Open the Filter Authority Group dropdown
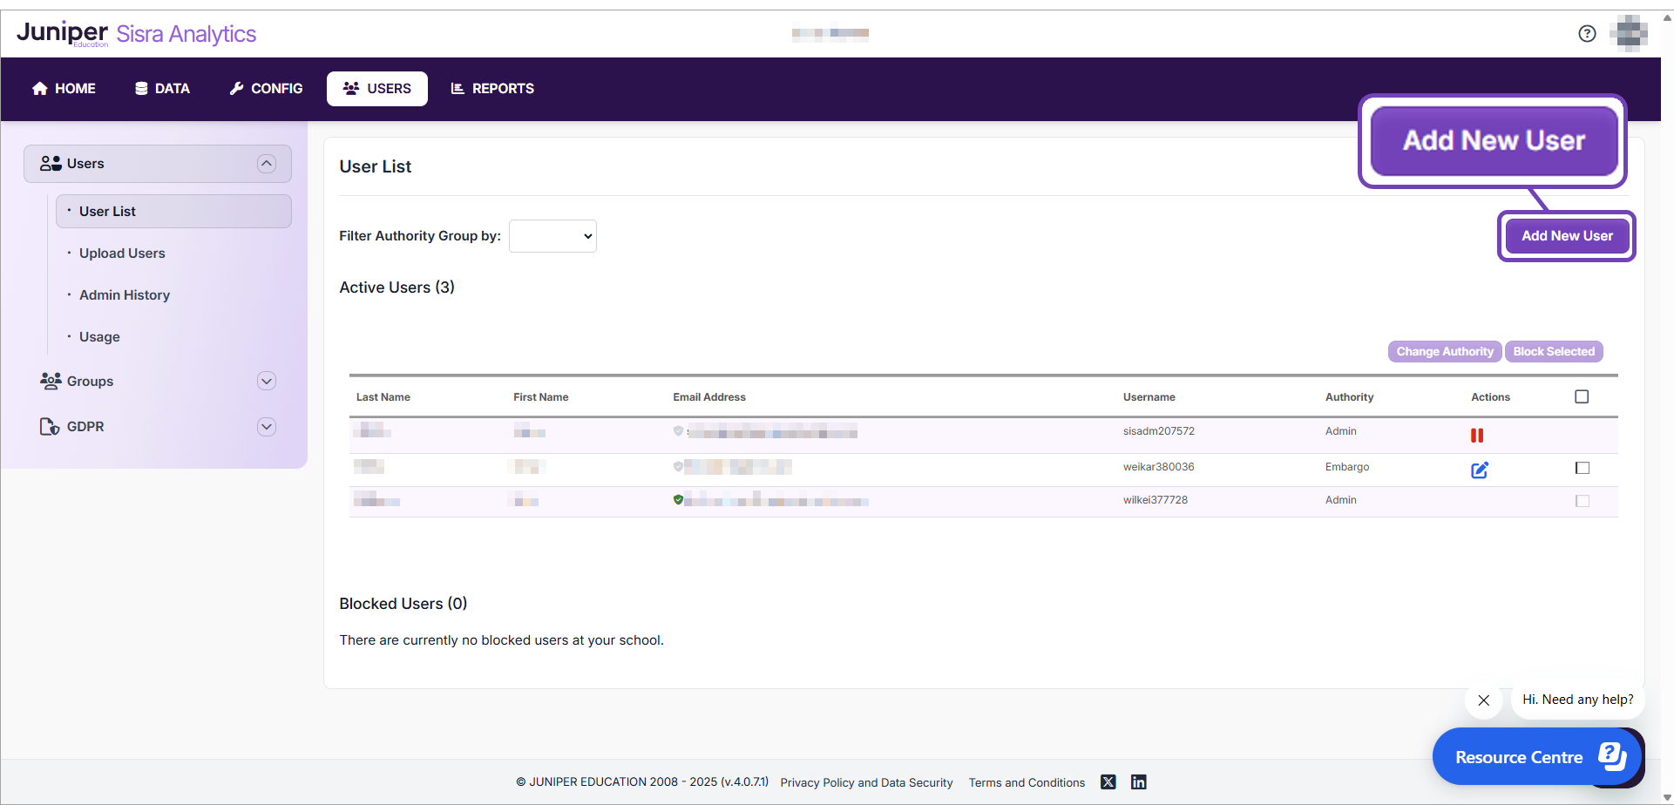The height and width of the screenshot is (805, 1674). [552, 236]
